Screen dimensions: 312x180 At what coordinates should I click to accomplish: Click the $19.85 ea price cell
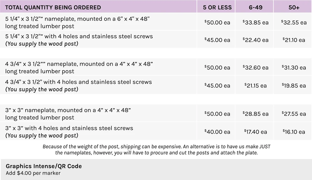[294, 85]
